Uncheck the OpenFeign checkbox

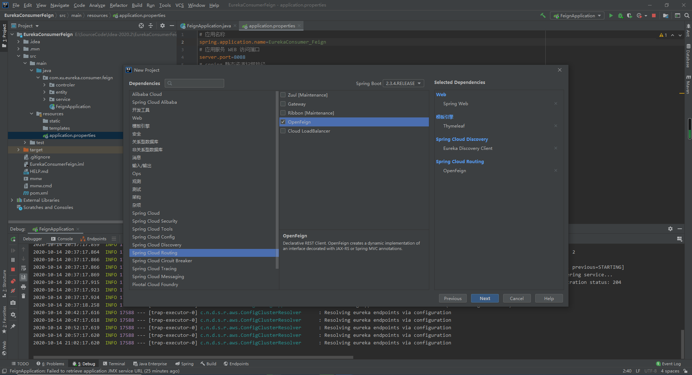click(283, 122)
